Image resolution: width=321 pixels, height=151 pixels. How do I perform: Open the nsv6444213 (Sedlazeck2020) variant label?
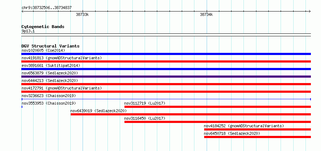50,81
